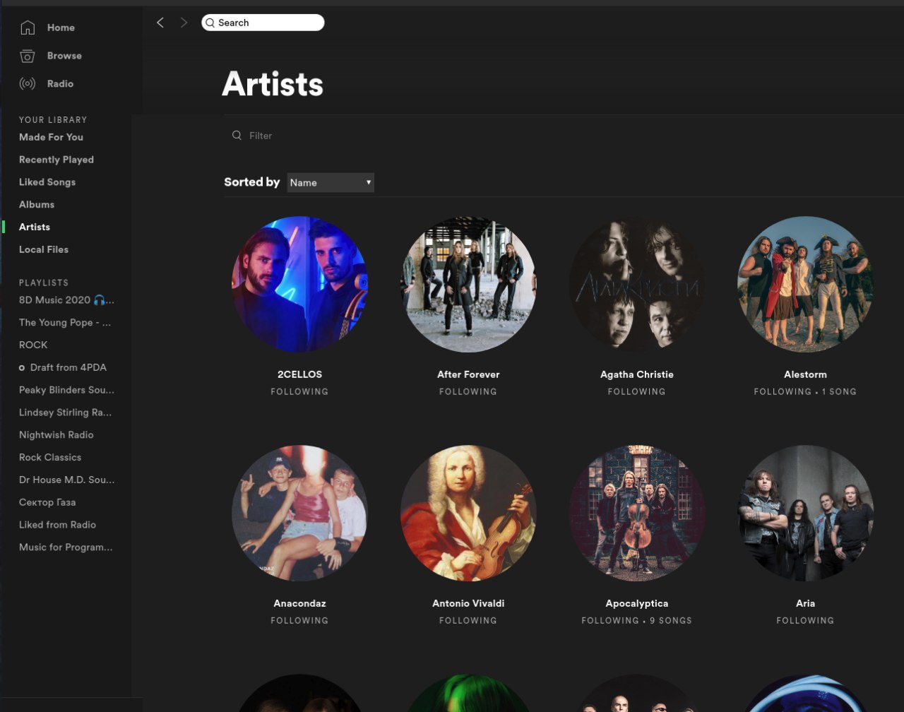Click FOLLOWING • 1 SONG under Alestorm
Viewport: 904px width, 712px height.
click(805, 391)
